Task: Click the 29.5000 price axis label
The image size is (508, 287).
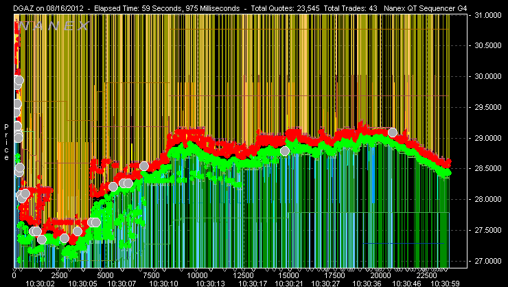Action: 487,107
